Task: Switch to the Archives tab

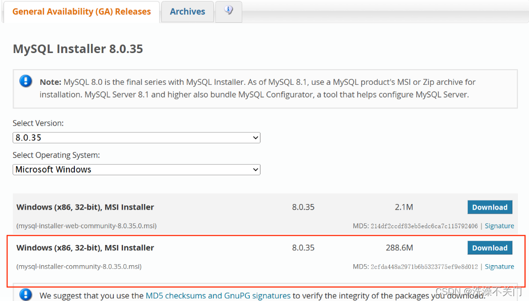Action: click(187, 12)
